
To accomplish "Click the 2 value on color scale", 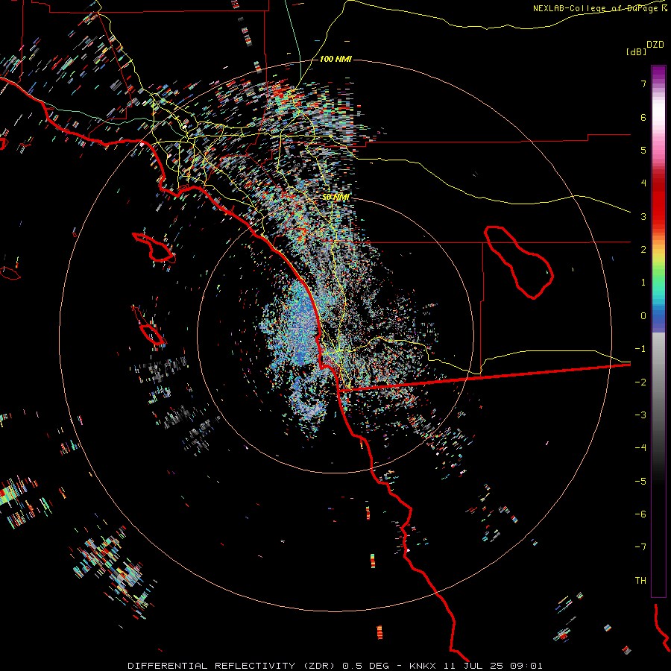I will tap(643, 250).
